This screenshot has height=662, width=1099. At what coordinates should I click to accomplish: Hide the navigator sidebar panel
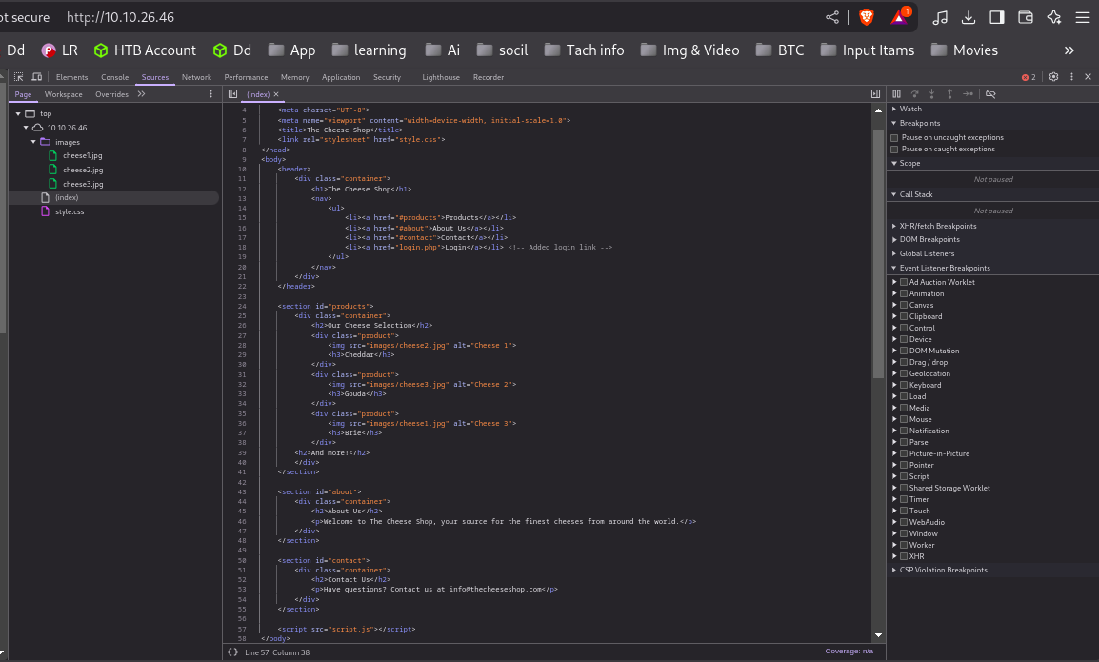pos(232,94)
